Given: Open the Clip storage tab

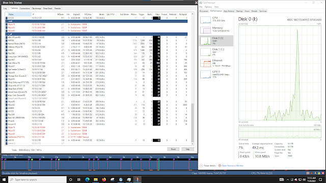Looking at the screenshot, I should pyautogui.click(x=37, y=9).
